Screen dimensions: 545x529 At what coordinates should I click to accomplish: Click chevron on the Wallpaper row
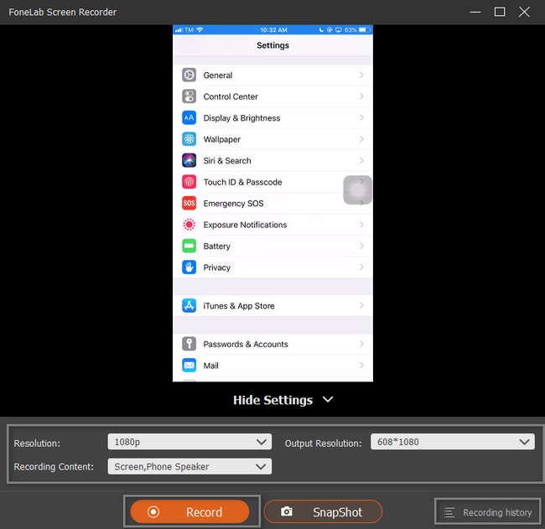point(361,139)
